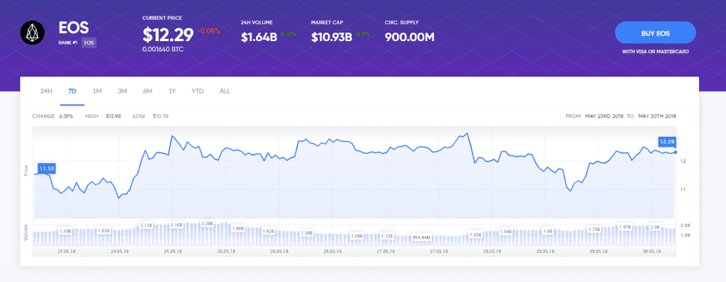This screenshot has height=282, width=726.
Task: Open the 1M chart range
Action: [x=97, y=91]
